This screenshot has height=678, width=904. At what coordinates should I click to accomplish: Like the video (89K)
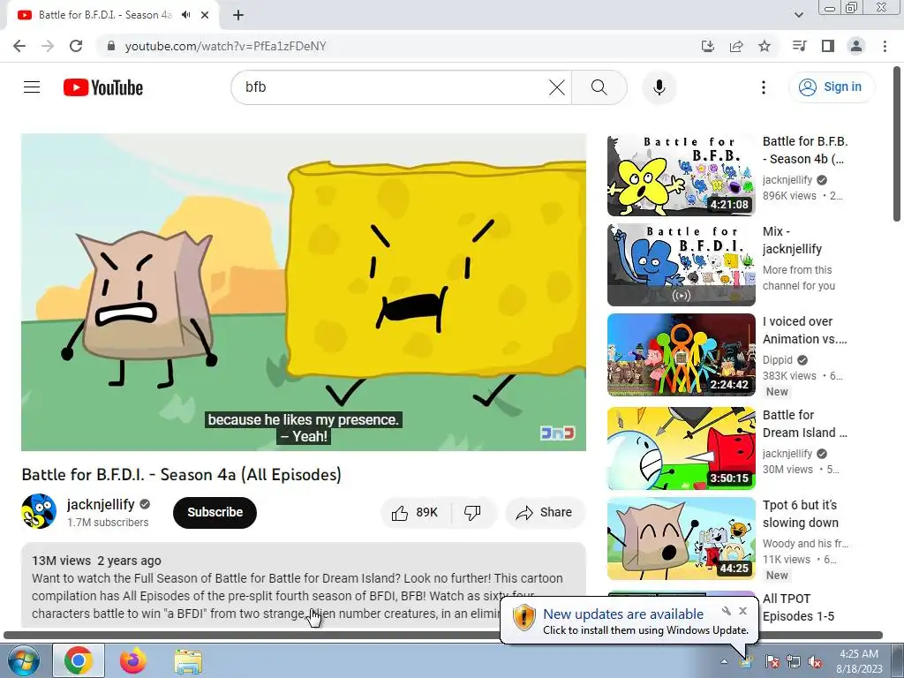click(x=415, y=513)
